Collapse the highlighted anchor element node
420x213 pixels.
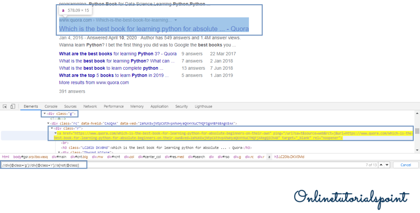[x=55, y=133]
